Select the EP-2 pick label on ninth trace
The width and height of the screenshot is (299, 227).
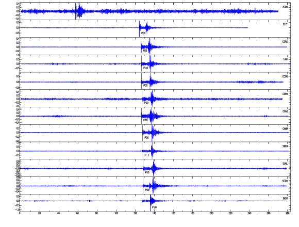(x=146, y=155)
